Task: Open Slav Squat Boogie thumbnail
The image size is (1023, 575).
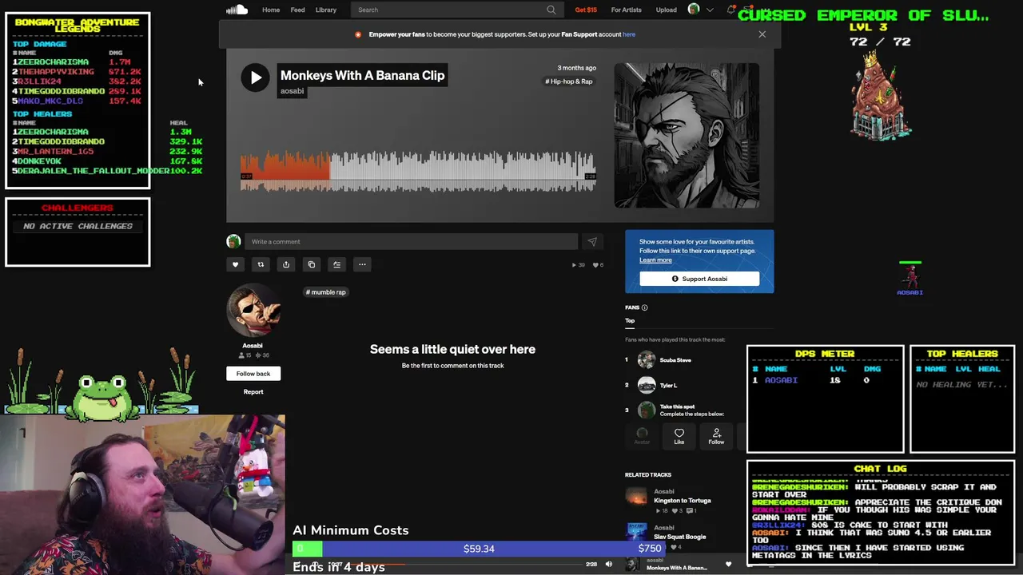Action: (x=636, y=533)
